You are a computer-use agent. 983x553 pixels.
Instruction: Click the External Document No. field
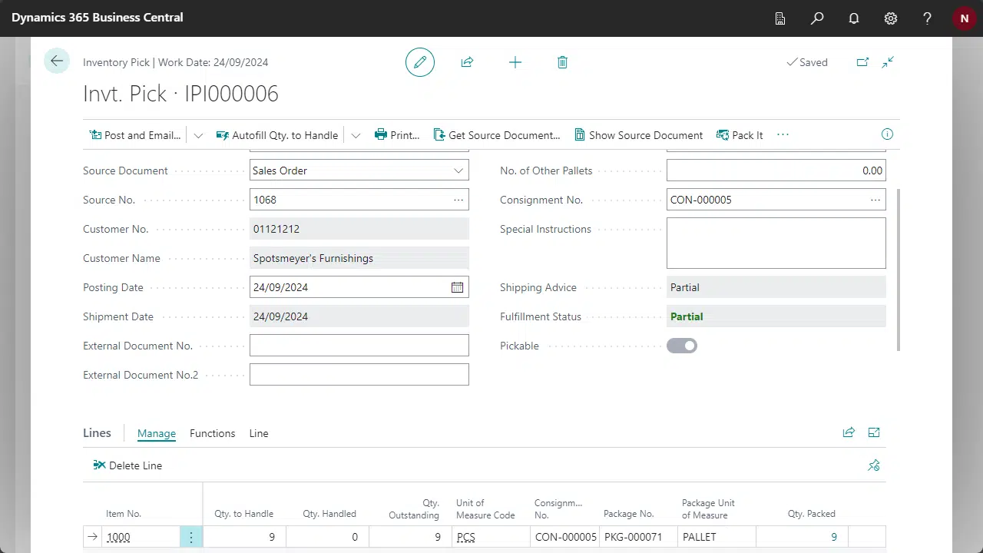(359, 346)
